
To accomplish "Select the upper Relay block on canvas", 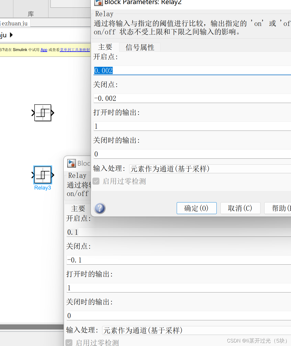I will click(x=43, y=113).
